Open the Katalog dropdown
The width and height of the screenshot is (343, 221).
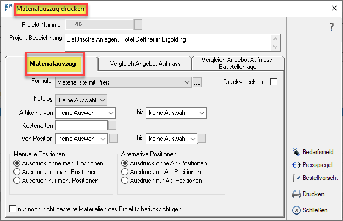click(x=102, y=99)
